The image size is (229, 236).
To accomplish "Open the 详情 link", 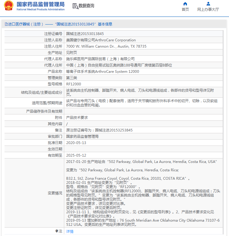I will coord(70,231).
